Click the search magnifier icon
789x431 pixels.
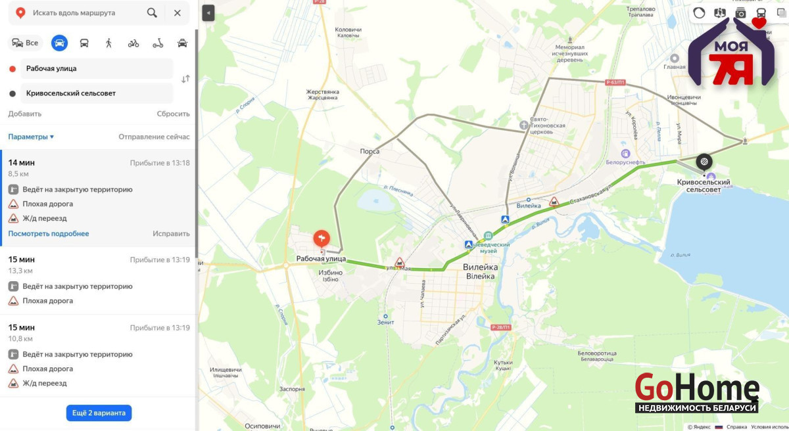(152, 12)
